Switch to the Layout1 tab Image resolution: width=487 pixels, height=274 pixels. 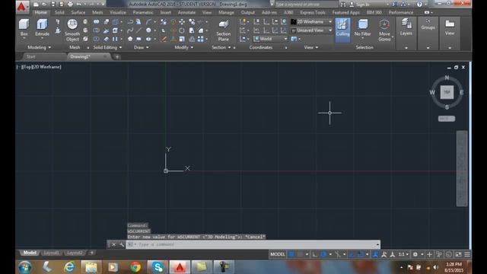click(x=52, y=253)
